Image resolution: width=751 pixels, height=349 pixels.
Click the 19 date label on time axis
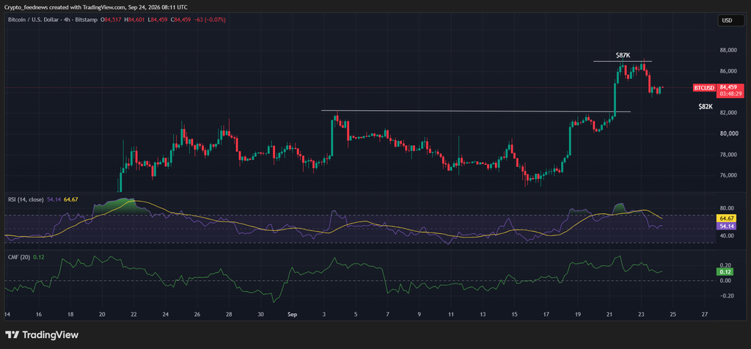pos(578,315)
